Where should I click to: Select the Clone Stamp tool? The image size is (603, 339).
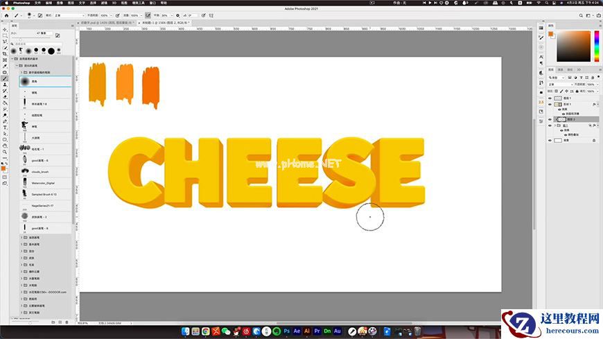[5, 85]
